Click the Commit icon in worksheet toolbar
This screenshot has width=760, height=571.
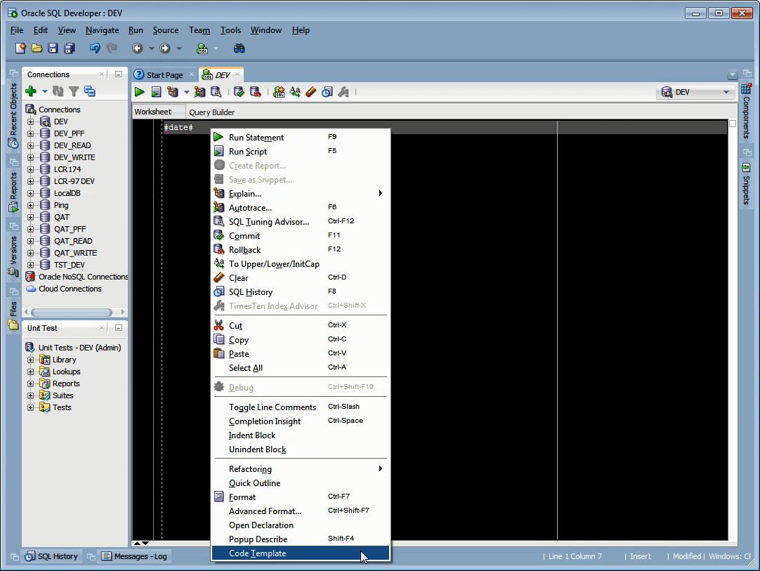pos(239,91)
